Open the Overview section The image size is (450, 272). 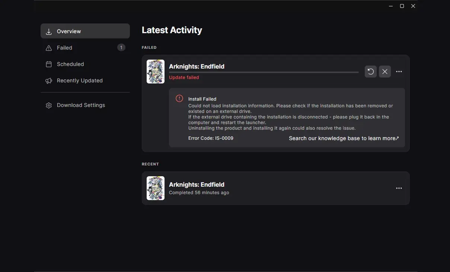[x=85, y=31]
